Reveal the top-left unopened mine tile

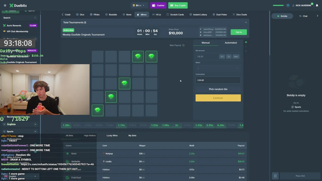tap(98, 57)
